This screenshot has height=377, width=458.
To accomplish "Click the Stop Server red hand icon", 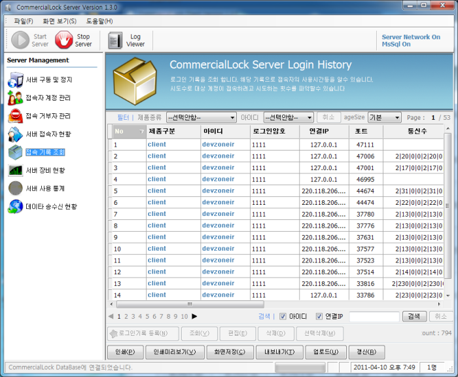I will pyautogui.click(x=64, y=40).
